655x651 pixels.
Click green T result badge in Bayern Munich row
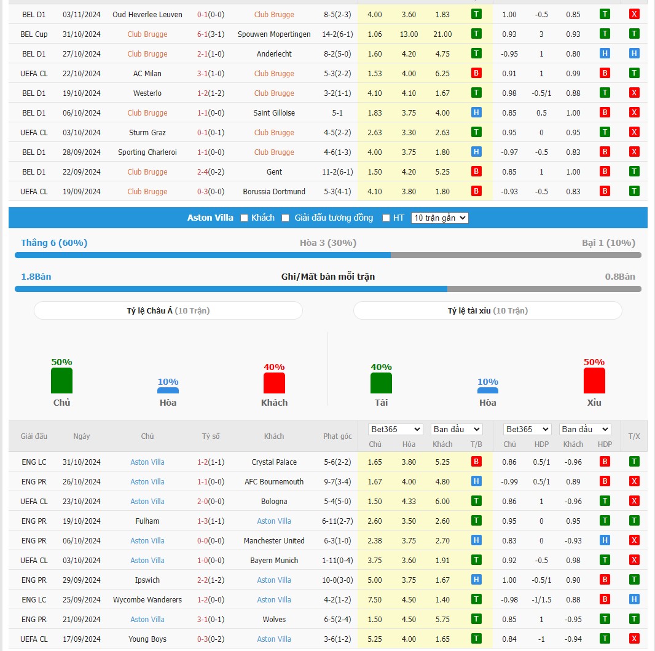pos(476,560)
